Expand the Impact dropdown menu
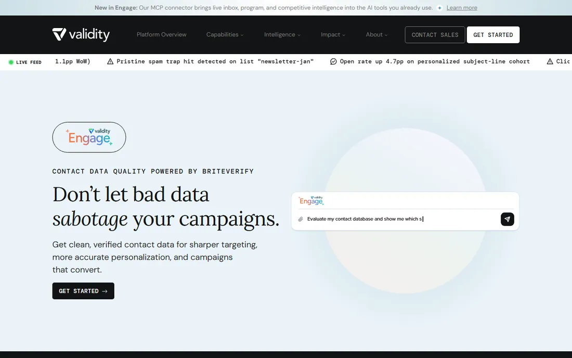Screen dimensions: 572x358 pyautogui.click(x=333, y=35)
